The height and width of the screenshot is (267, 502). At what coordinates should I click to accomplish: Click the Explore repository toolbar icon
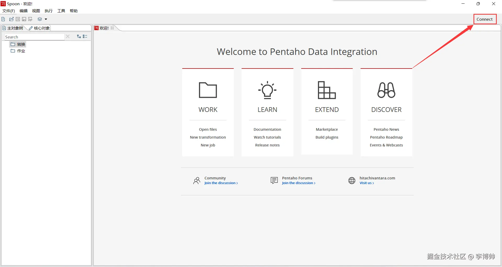pyautogui.click(x=18, y=19)
